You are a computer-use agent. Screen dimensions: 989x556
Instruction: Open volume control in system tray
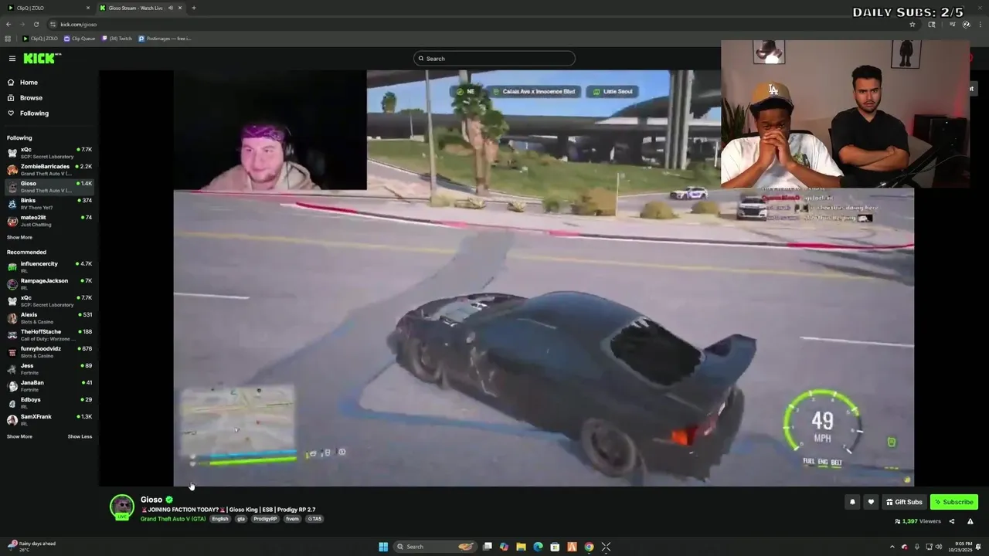[940, 547]
